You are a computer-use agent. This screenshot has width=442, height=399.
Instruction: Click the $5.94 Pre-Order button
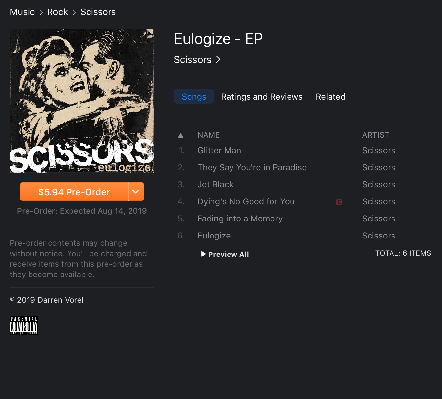coord(74,192)
